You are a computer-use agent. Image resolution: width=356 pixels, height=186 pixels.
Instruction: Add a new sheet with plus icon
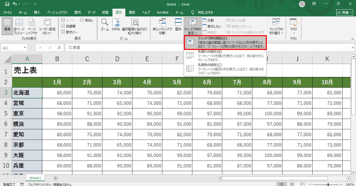pyautogui.click(x=56, y=178)
